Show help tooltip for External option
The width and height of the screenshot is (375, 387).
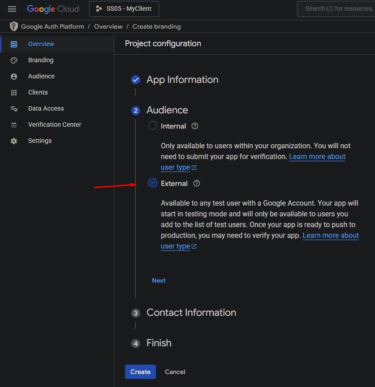coord(197,183)
